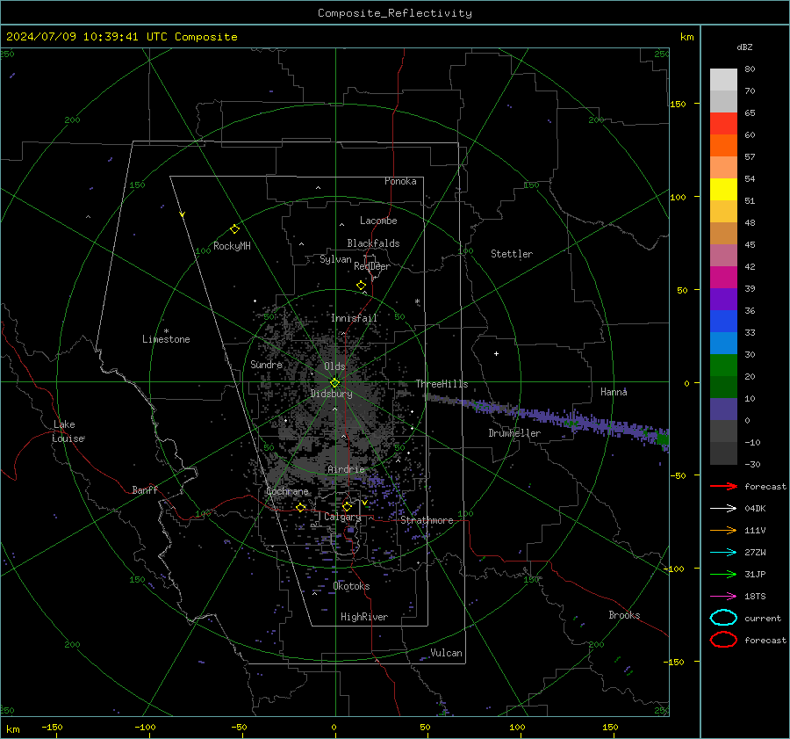Screen dimensions: 790x739
Task: Click the Drumheller city label
Action: [x=514, y=433]
